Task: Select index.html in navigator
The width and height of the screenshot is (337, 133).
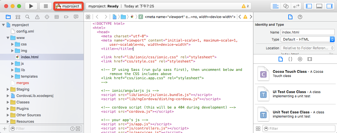Action: tap(42, 57)
